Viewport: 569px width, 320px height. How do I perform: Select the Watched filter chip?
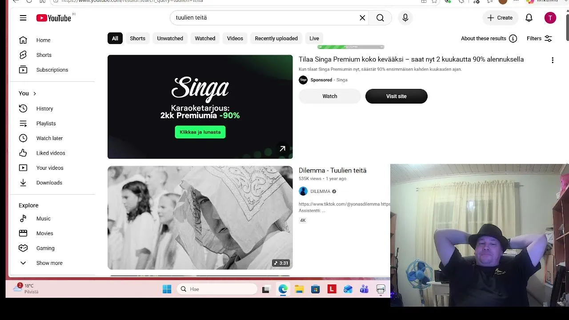point(205,38)
